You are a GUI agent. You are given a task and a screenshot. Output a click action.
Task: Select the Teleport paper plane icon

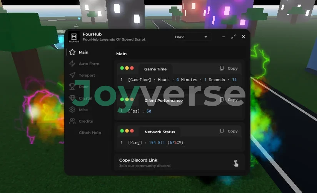72,75
